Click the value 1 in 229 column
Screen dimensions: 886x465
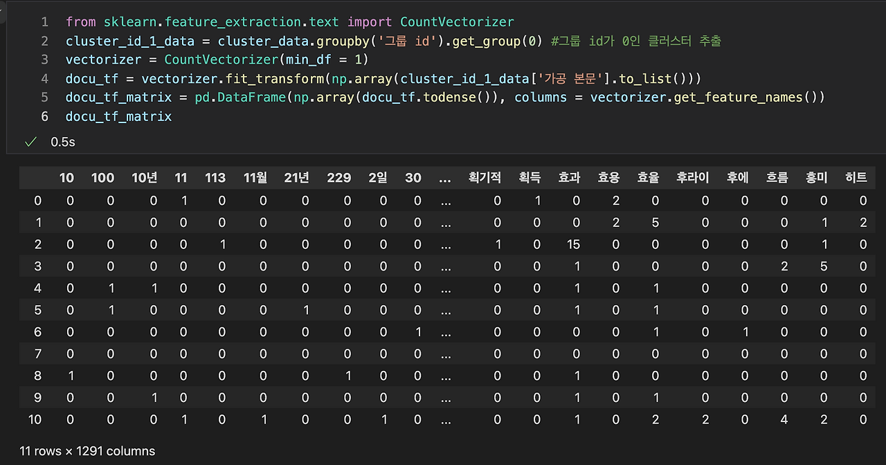click(347, 376)
